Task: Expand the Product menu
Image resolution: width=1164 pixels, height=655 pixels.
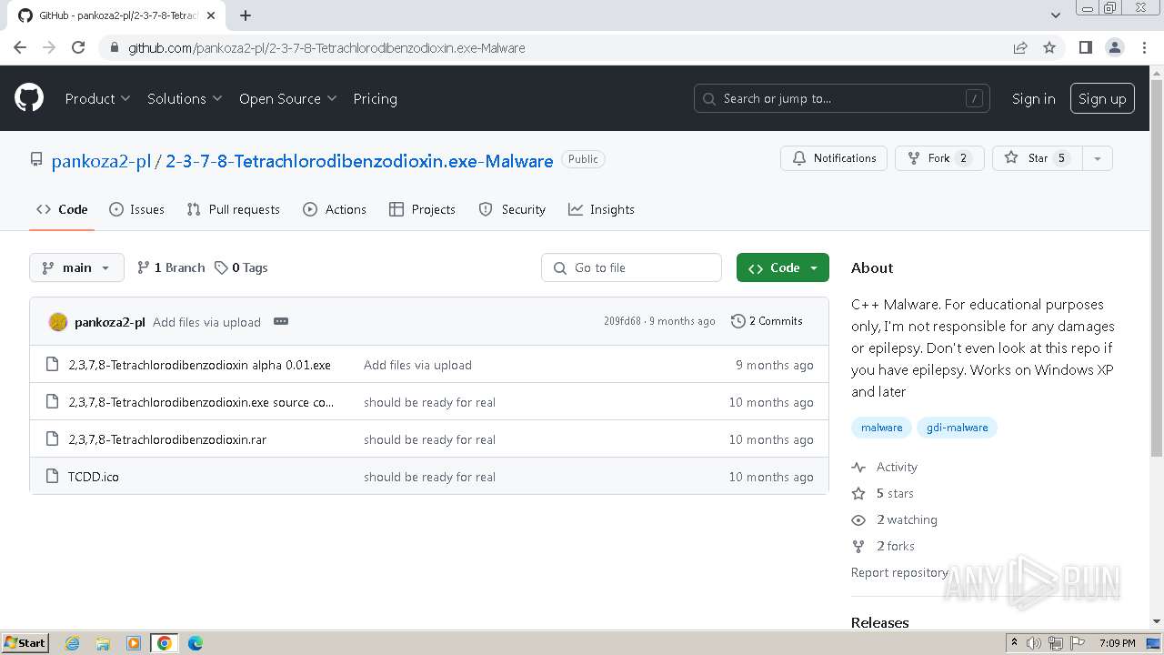Action: pos(97,98)
